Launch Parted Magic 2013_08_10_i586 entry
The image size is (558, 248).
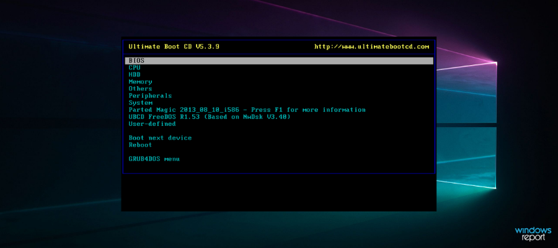pyautogui.click(x=247, y=110)
